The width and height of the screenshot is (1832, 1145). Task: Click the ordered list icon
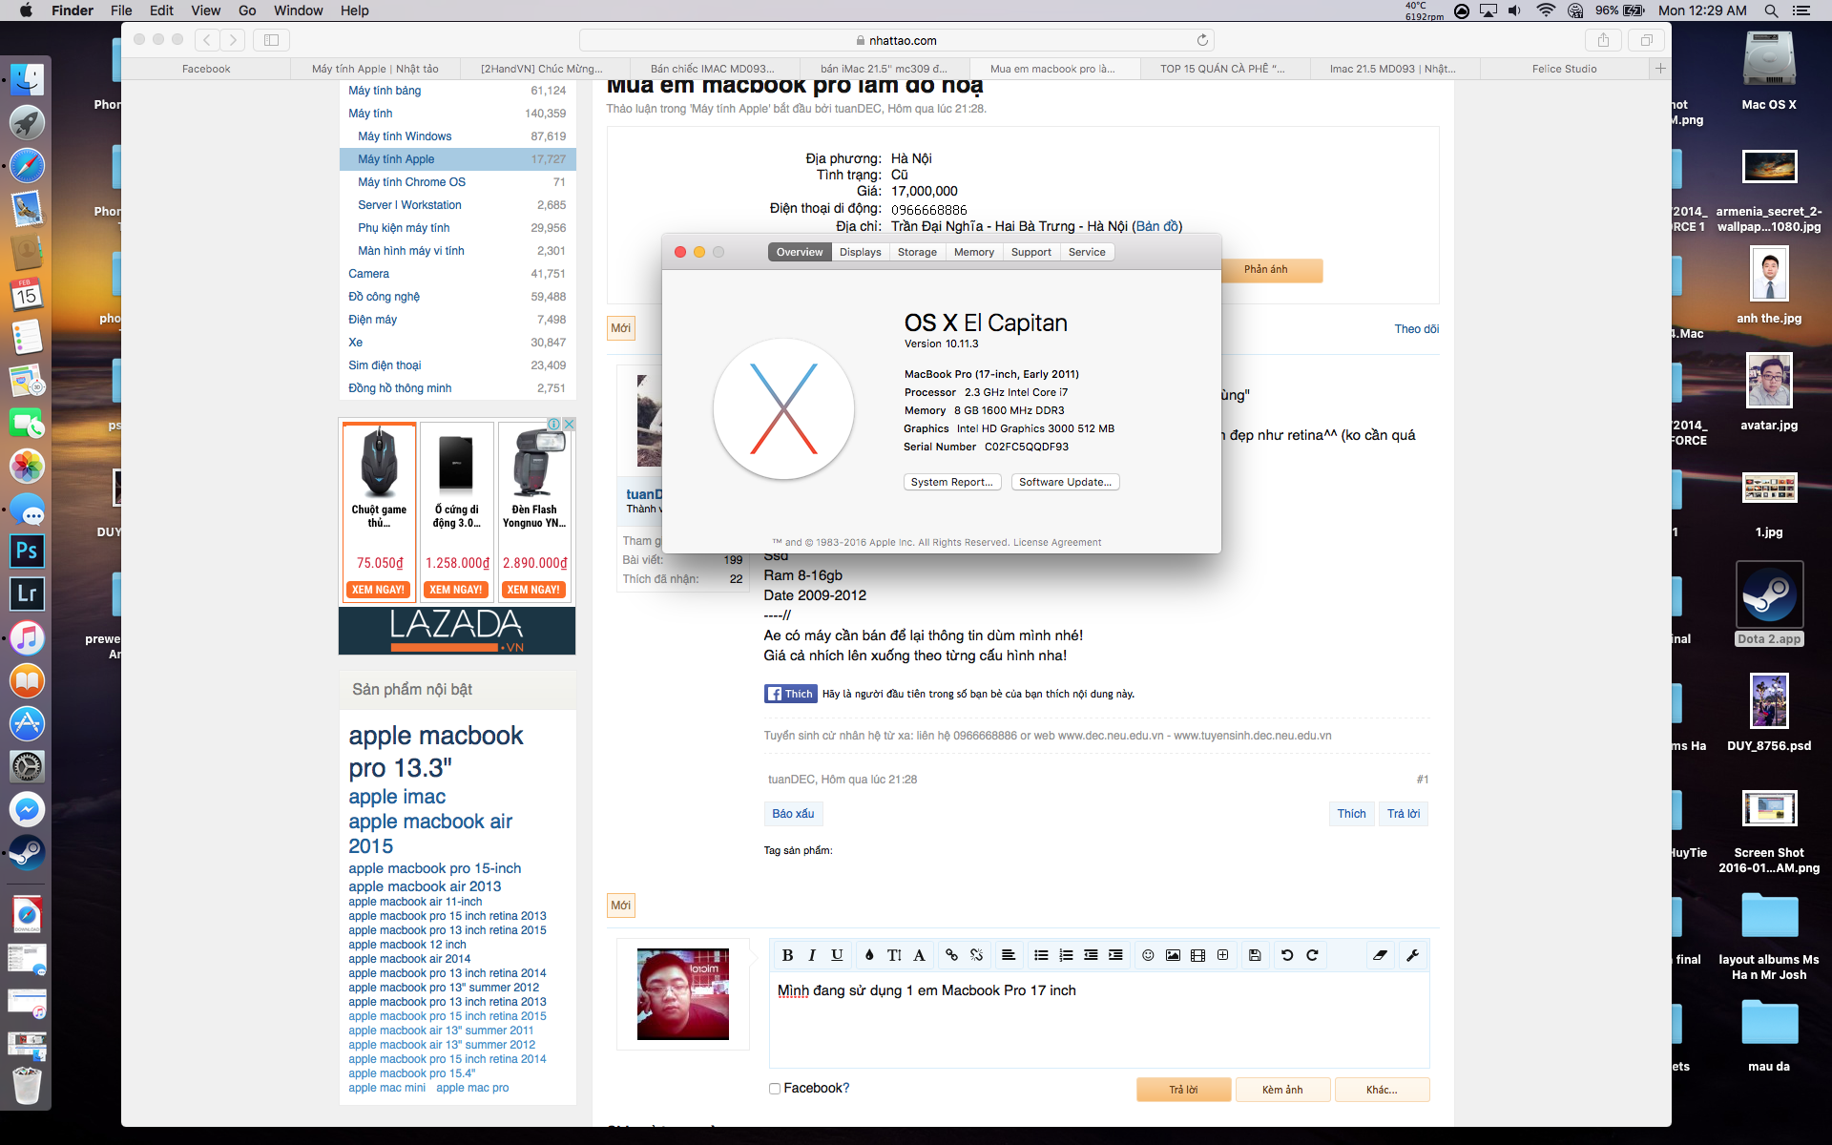[x=1066, y=955]
